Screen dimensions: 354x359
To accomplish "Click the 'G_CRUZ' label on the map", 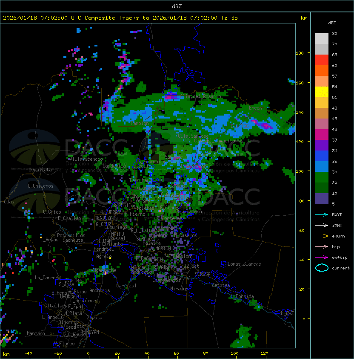I will pyautogui.click(x=103, y=224).
